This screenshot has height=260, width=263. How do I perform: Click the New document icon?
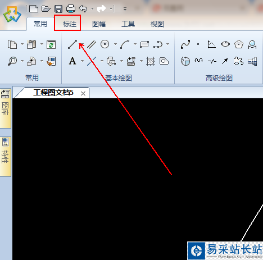tap(34, 8)
